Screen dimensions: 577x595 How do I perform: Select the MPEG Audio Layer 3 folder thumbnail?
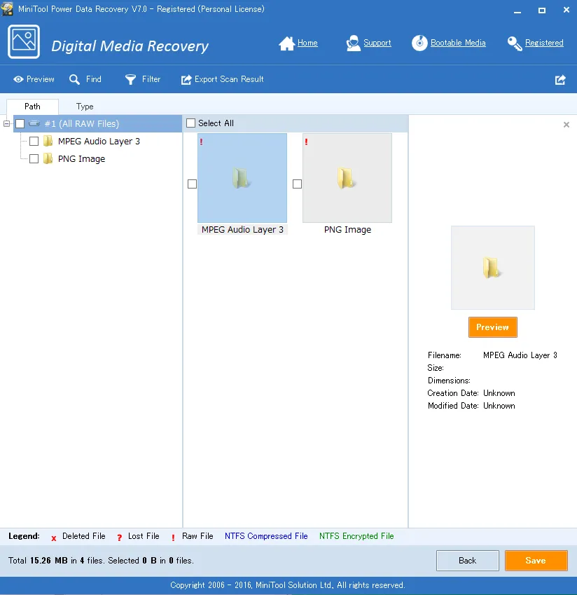coord(242,178)
